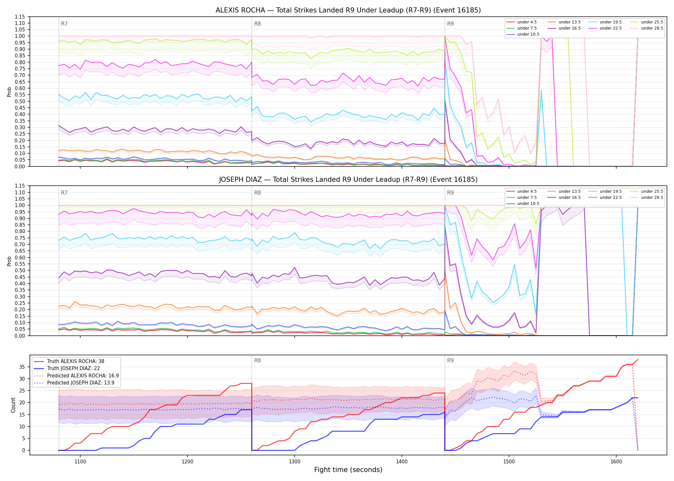Click 'under 28.5' legend entry in Rocha chart
Viewport: 674px width, 481px height.
(647, 28)
